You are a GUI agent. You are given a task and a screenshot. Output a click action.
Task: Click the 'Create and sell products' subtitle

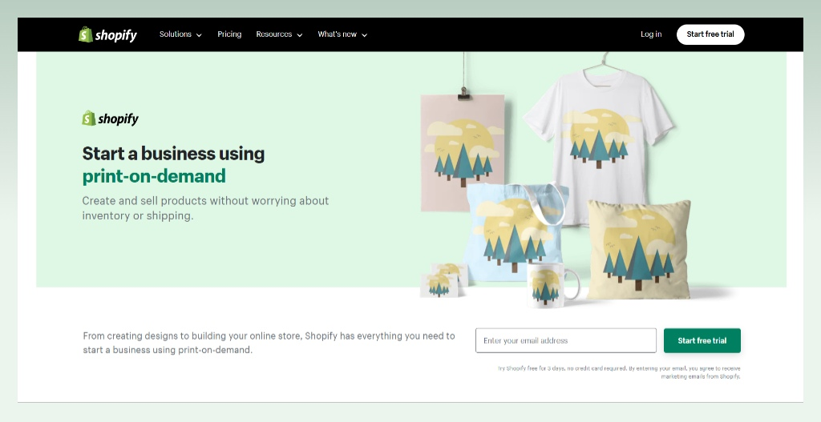pyautogui.click(x=205, y=208)
